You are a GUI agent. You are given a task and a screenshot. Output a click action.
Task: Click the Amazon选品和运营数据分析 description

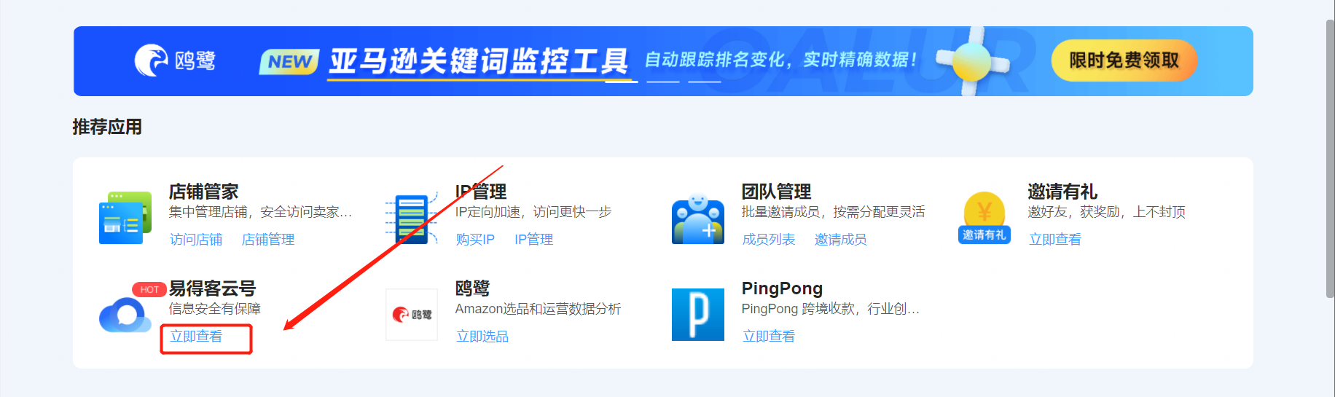pos(538,309)
